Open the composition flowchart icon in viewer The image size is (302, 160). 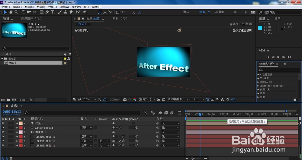pos(222,99)
